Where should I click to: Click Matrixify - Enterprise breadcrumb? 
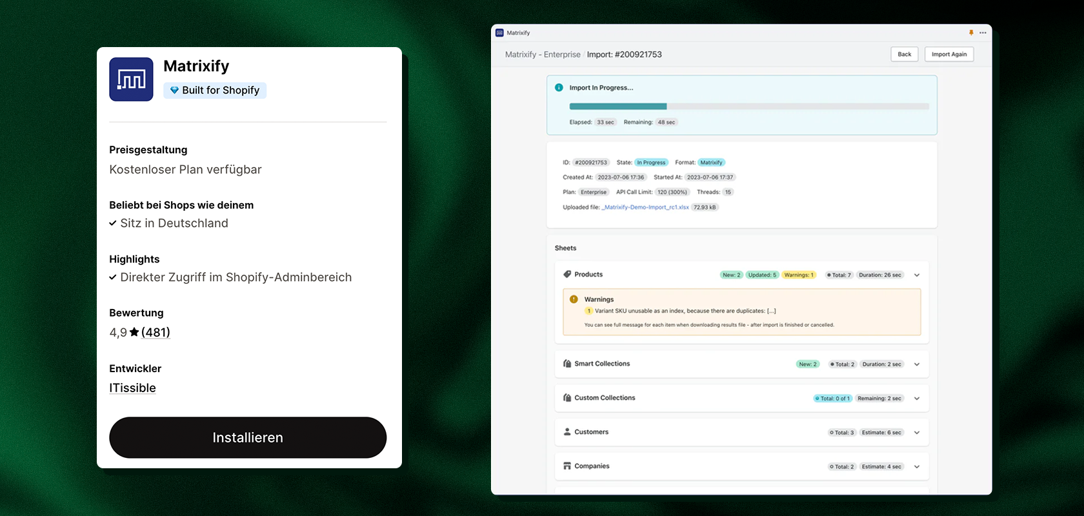pyautogui.click(x=543, y=54)
